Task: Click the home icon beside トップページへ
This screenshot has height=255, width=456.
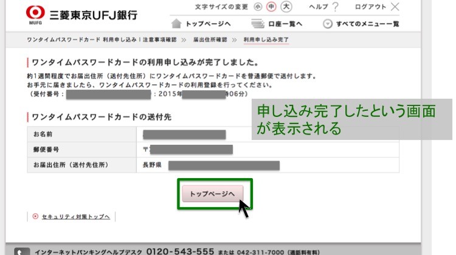Action: pyautogui.click(x=176, y=24)
